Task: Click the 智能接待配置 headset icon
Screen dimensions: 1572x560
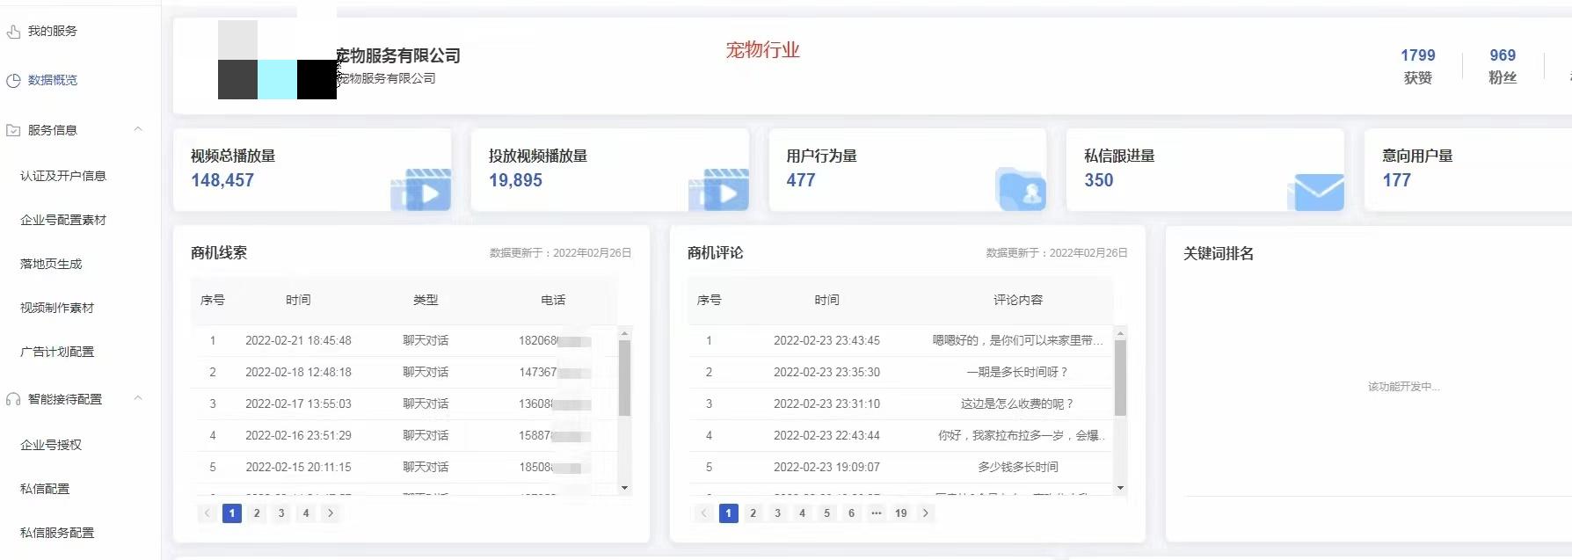Action: point(13,399)
